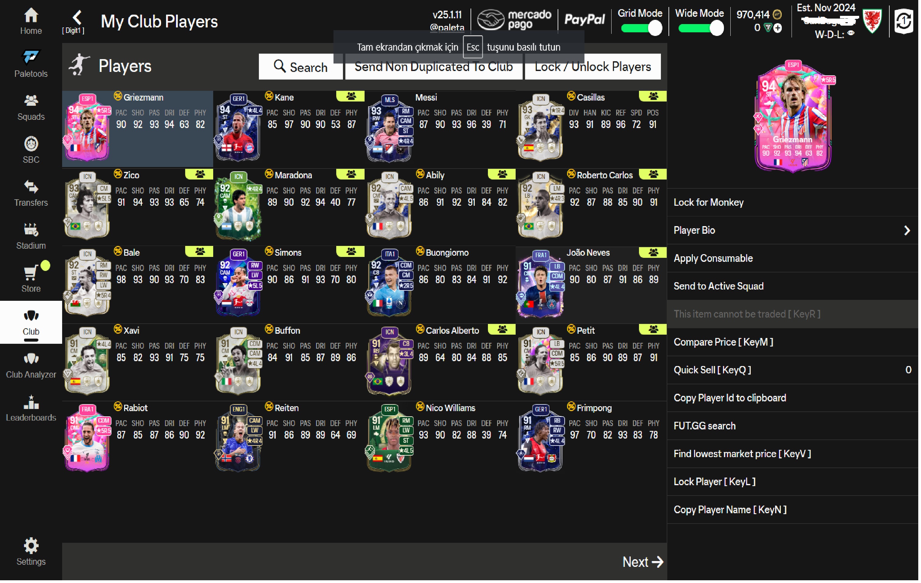Image resolution: width=921 pixels, height=583 pixels.
Task: Go to Squads section
Action: coord(31,101)
